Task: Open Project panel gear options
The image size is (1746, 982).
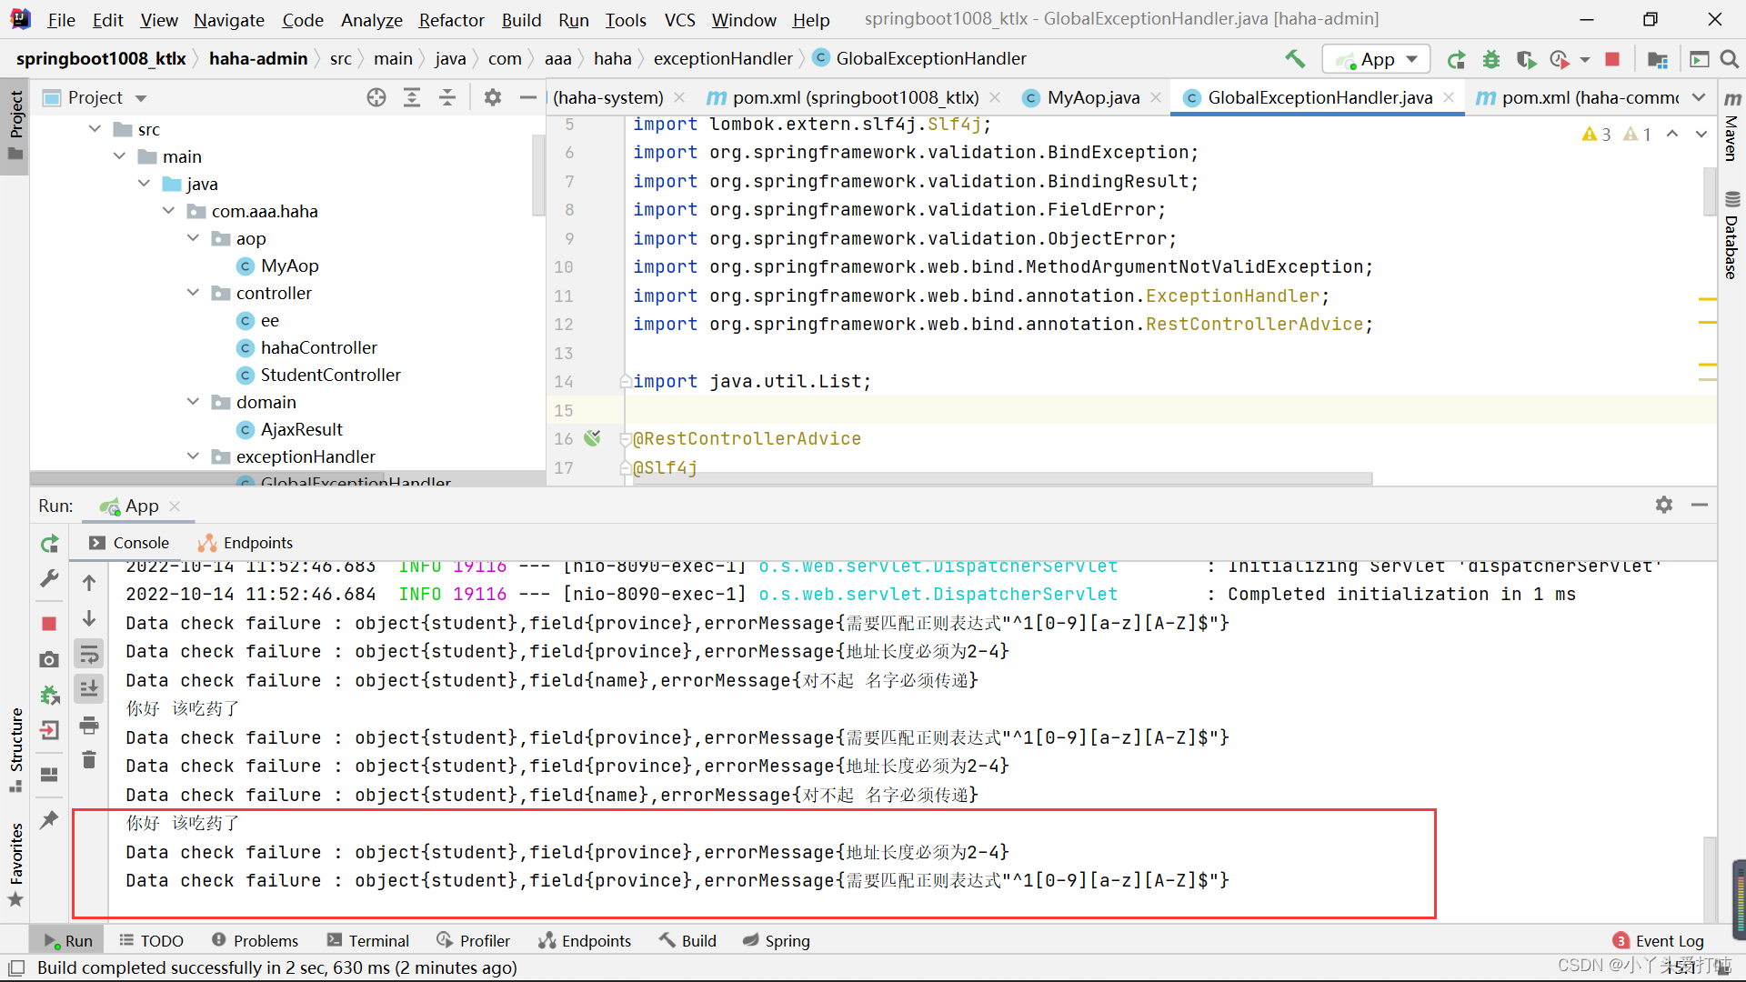Action: point(493,97)
